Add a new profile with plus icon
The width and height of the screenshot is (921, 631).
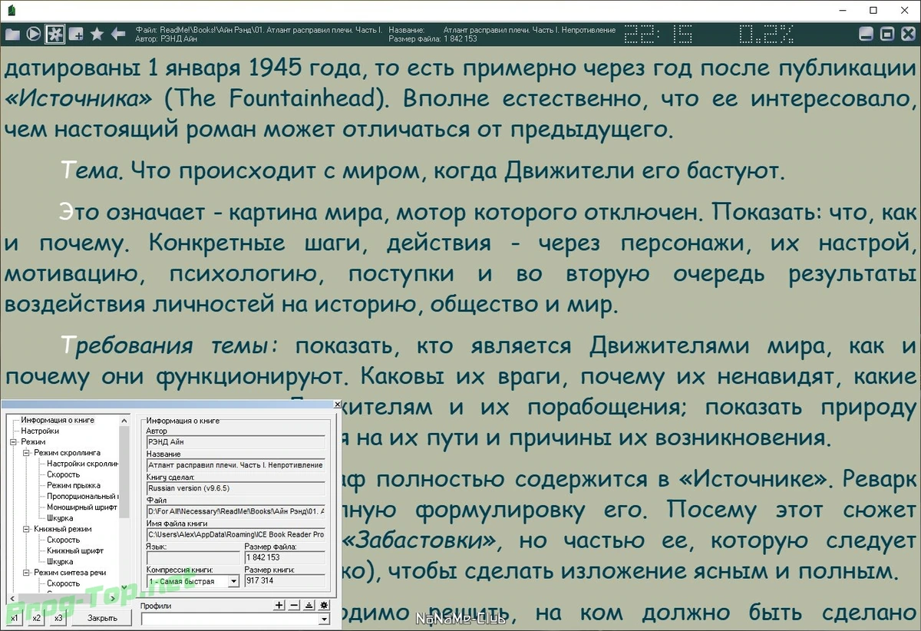click(279, 605)
